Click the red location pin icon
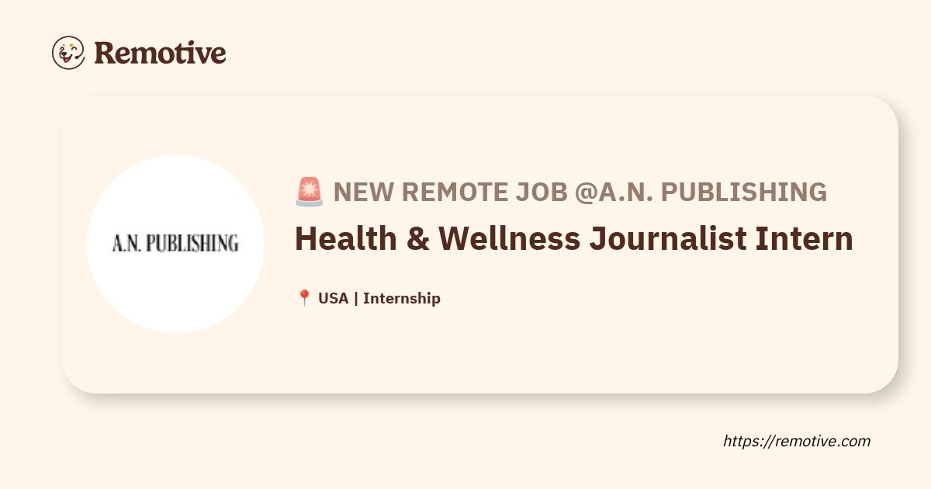The height and width of the screenshot is (489, 931). 304,298
